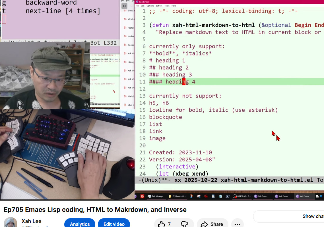Click the Xah Lee channel name
The image size is (324, 227).
(x=31, y=221)
